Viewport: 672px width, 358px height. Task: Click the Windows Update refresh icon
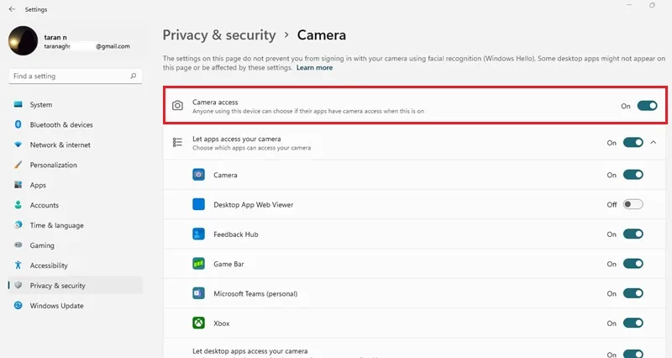point(18,305)
